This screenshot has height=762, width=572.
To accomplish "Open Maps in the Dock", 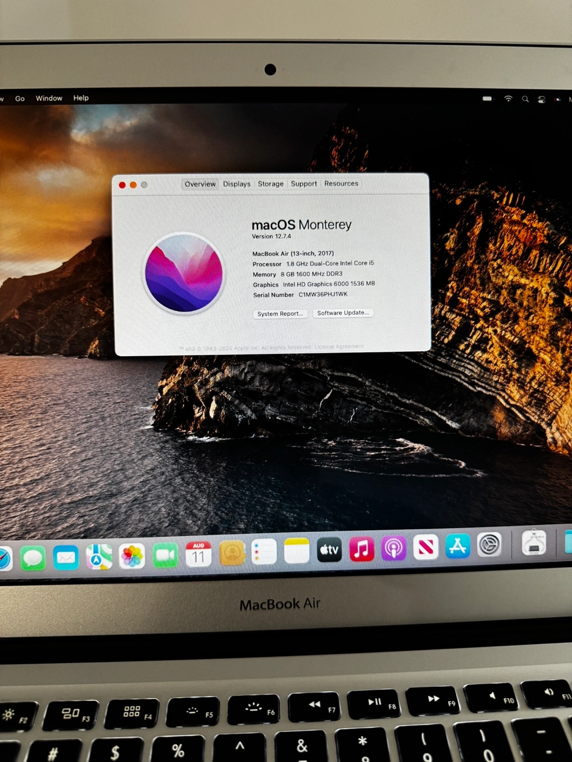I will (99, 557).
